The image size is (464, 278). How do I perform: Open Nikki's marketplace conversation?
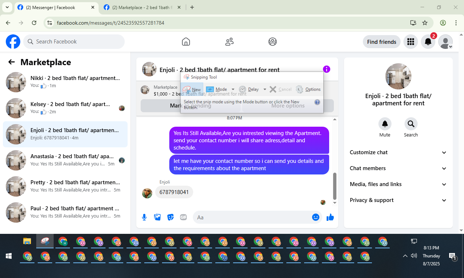click(65, 82)
